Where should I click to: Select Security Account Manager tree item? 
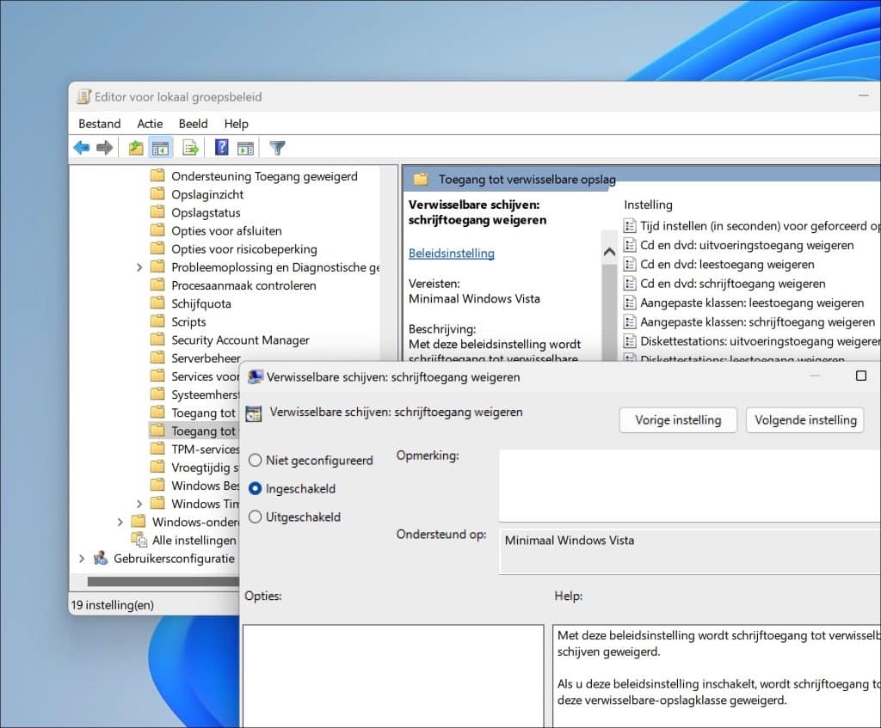(240, 340)
